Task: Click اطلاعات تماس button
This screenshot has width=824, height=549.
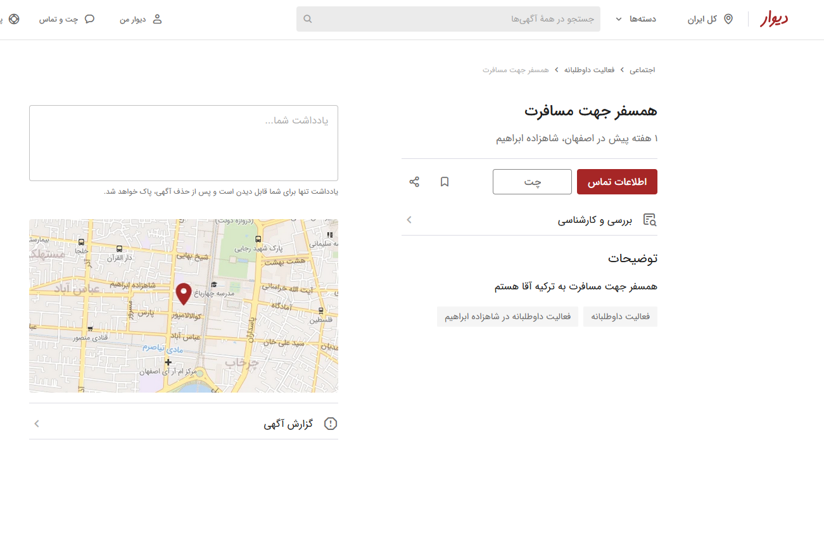Action: 617,182
